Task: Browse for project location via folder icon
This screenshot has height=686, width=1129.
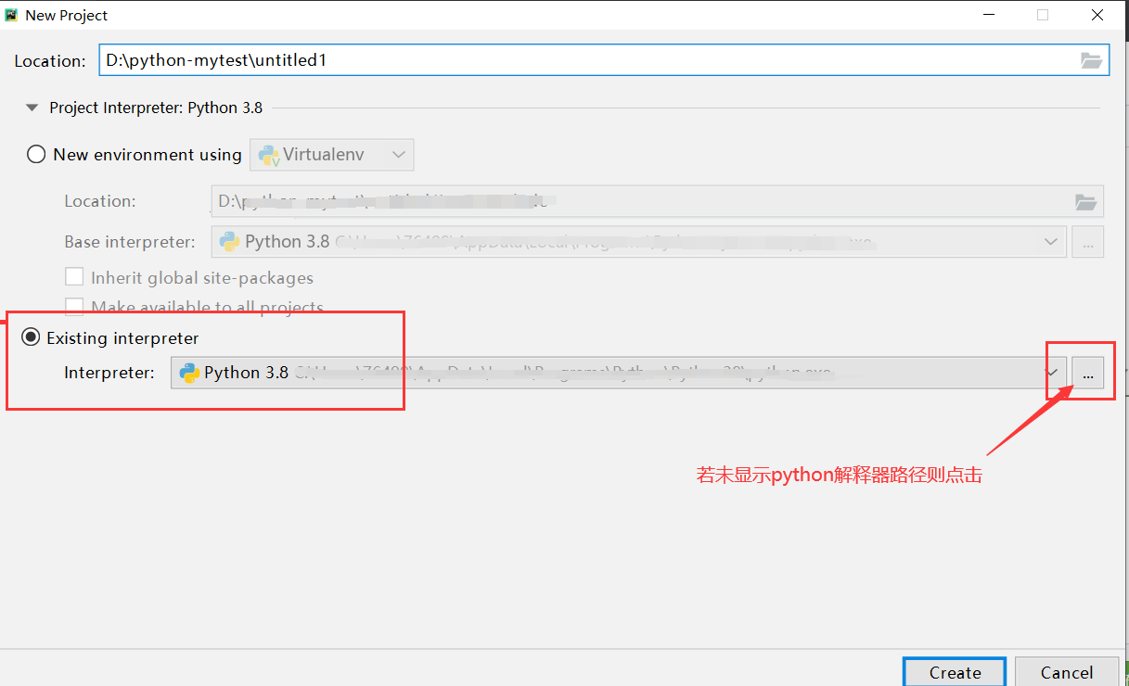Action: pos(1091,61)
